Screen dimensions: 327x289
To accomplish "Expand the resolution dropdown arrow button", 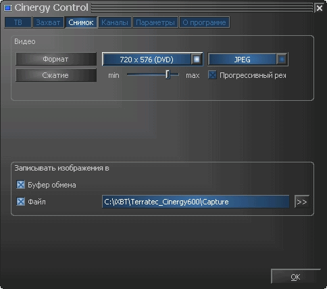I will coord(197,60).
